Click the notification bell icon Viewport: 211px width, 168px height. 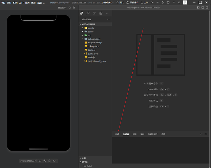(179, 3)
